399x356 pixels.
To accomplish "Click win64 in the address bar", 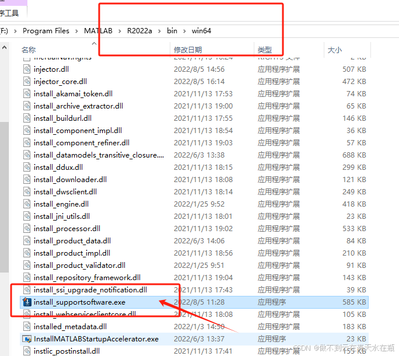I will coord(201,31).
